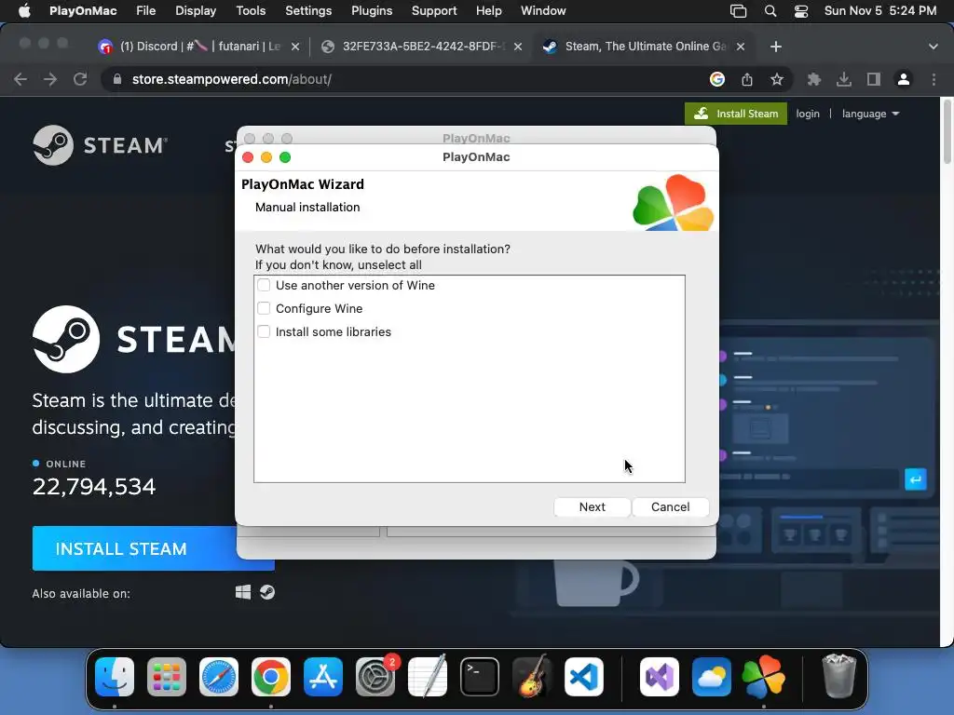Open the Support menu
954x715 pixels.
[x=434, y=11]
